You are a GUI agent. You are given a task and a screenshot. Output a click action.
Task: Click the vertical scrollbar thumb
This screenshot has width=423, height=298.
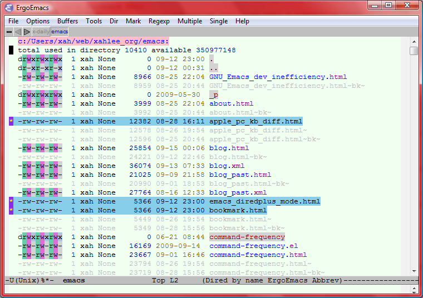(414, 51)
